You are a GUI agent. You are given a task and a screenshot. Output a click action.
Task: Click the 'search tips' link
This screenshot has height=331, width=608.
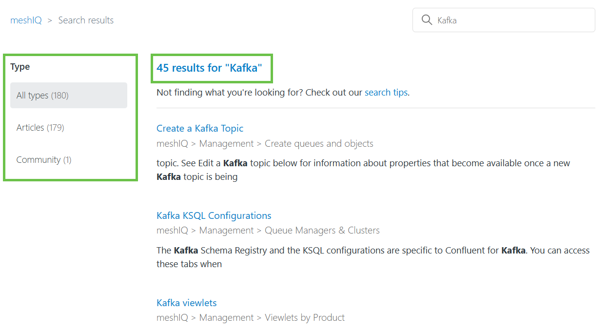click(x=386, y=92)
